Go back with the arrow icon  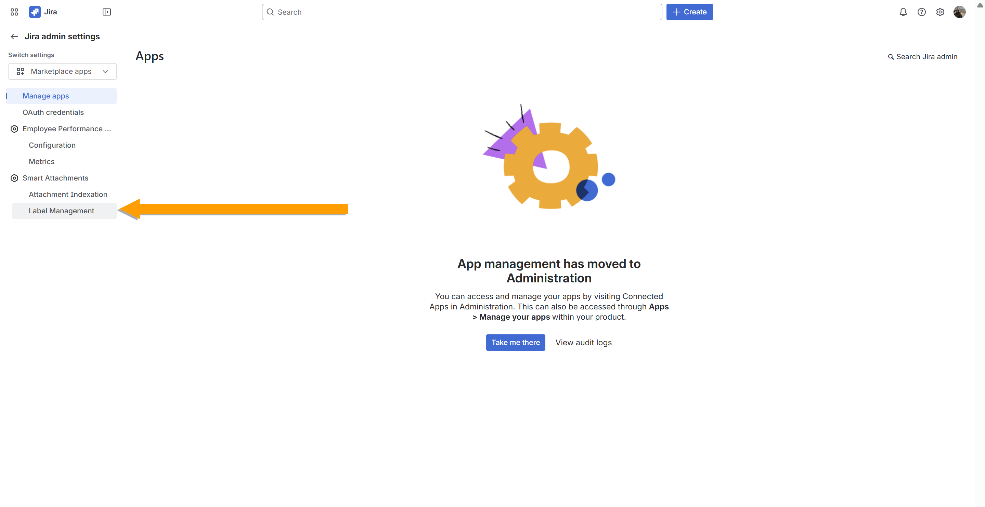tap(14, 36)
